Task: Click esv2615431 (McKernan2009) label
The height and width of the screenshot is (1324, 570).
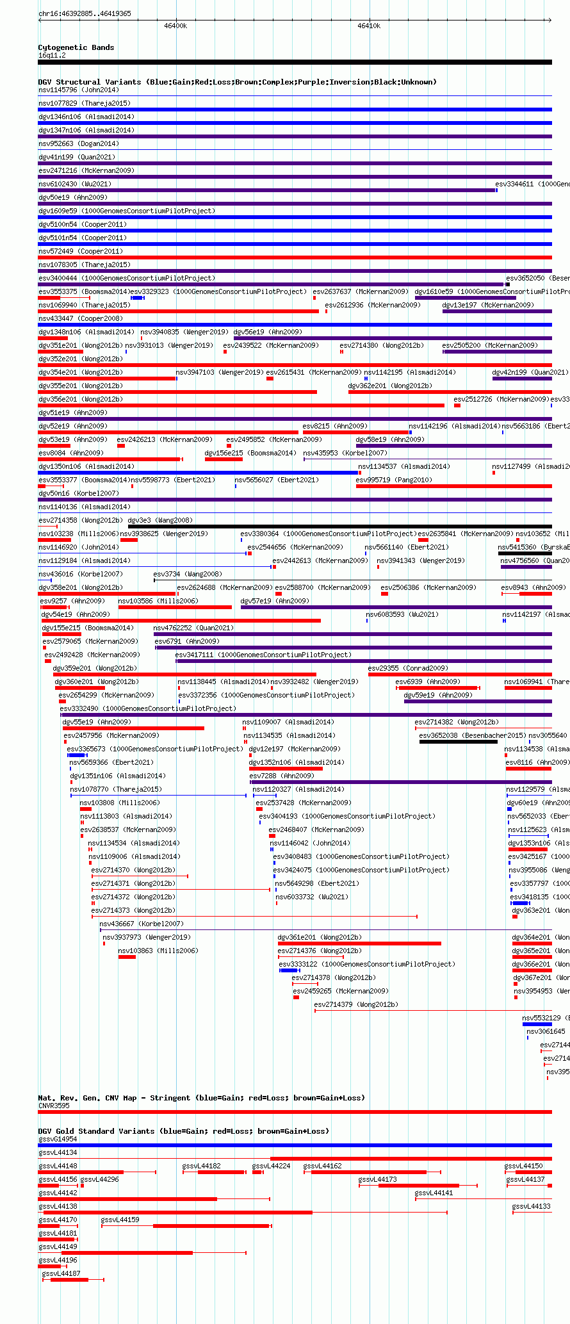Action: [314, 372]
